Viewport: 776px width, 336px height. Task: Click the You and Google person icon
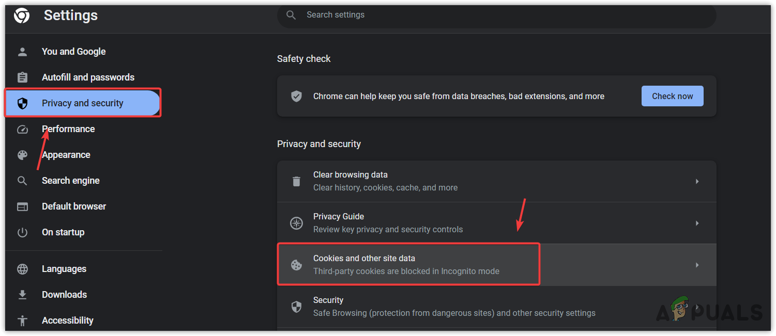coord(22,52)
